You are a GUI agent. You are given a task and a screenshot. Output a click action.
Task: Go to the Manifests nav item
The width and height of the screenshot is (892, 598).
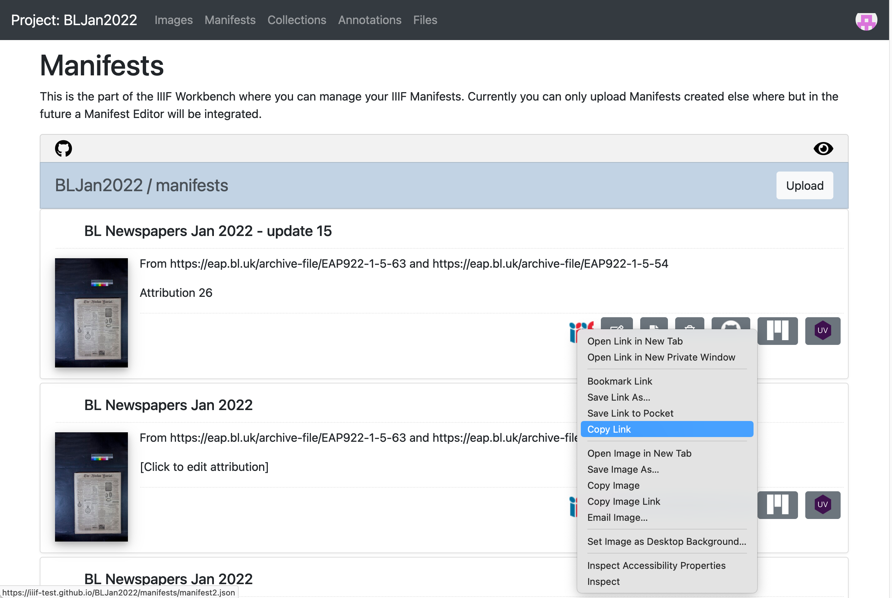pos(230,20)
